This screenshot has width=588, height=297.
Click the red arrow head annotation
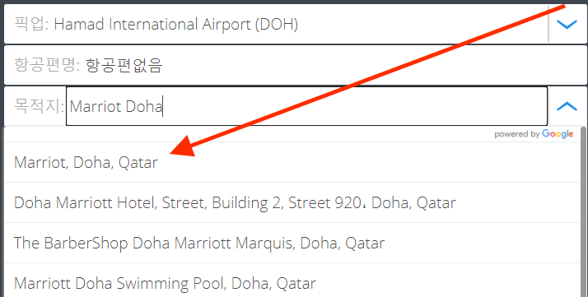point(183,146)
